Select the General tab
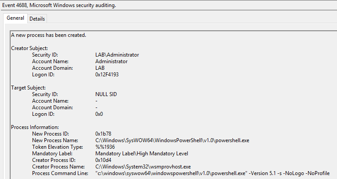The width and height of the screenshot is (337, 179). point(15,18)
